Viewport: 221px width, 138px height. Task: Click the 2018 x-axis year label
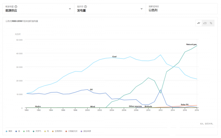[x=197, y=110]
